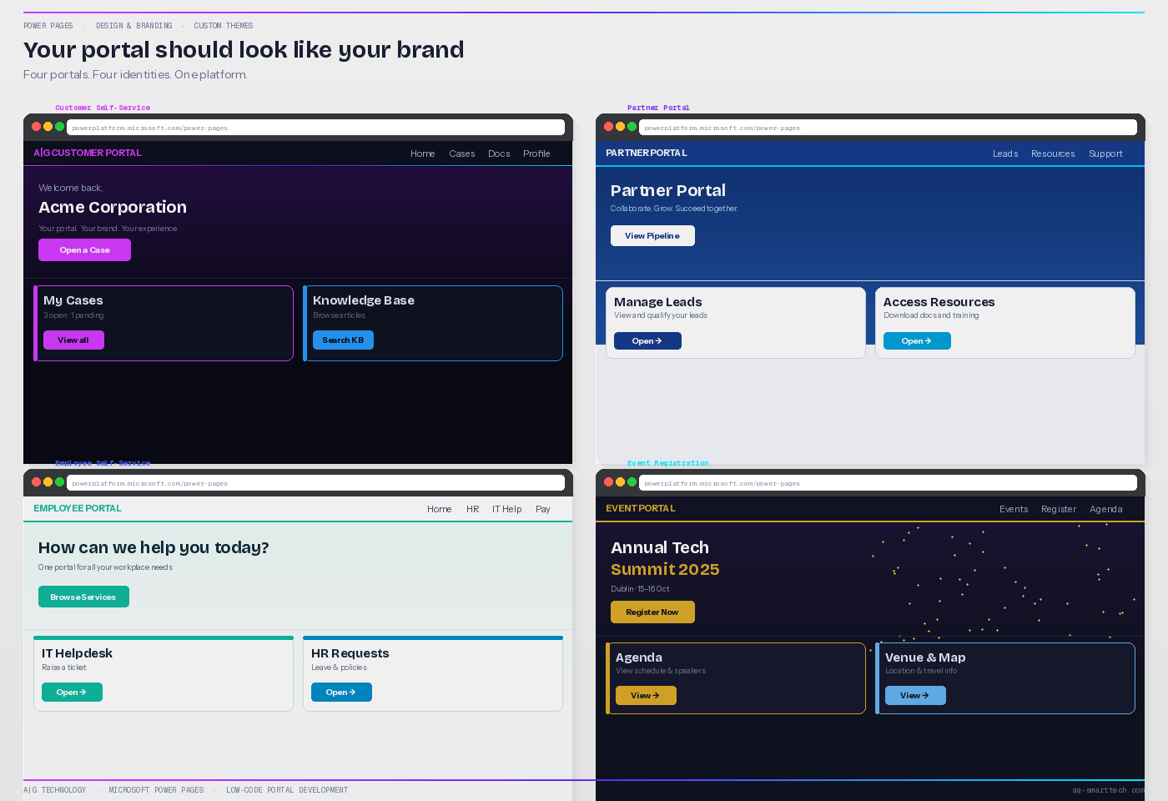Click the View Pipeline button
Screen dimensions: 1168x801
point(652,235)
